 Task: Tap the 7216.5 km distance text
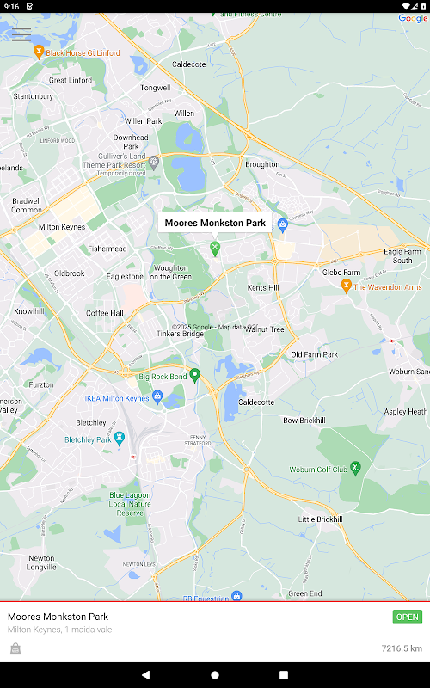pyautogui.click(x=402, y=648)
